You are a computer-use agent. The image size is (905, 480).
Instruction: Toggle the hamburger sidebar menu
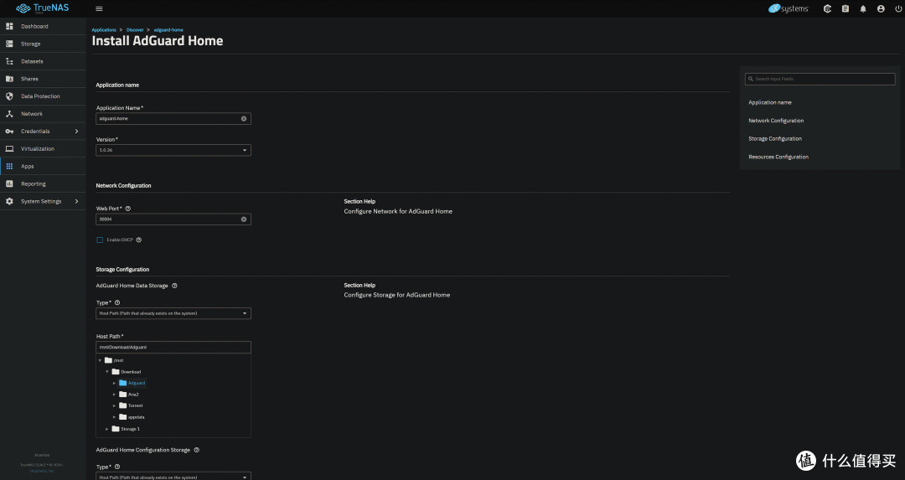coord(99,8)
